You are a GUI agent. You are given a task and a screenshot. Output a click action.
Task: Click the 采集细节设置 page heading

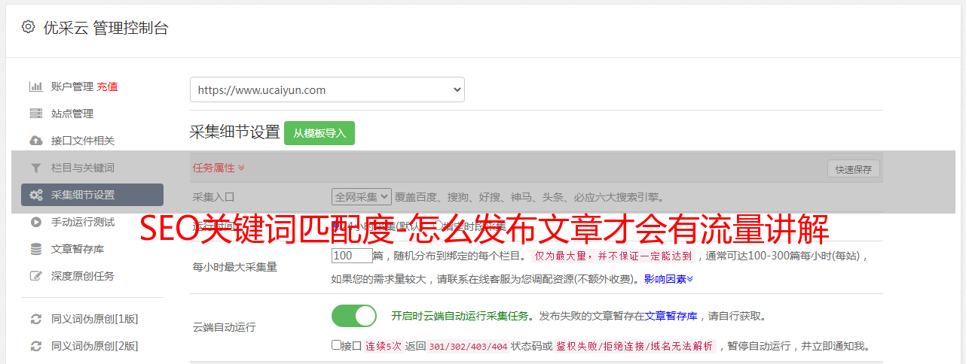coord(235,132)
